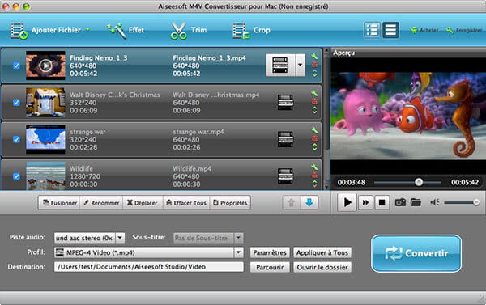This screenshot has width=486, height=305.
Task: Click reorder arrows for strange war
Action: pos(314,146)
